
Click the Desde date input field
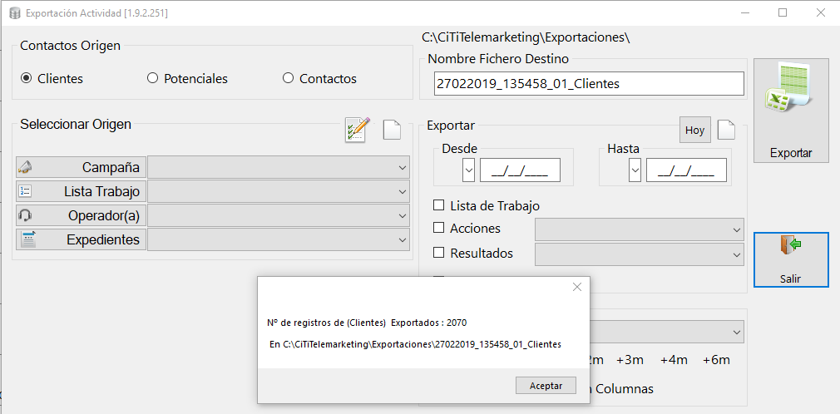coord(520,170)
